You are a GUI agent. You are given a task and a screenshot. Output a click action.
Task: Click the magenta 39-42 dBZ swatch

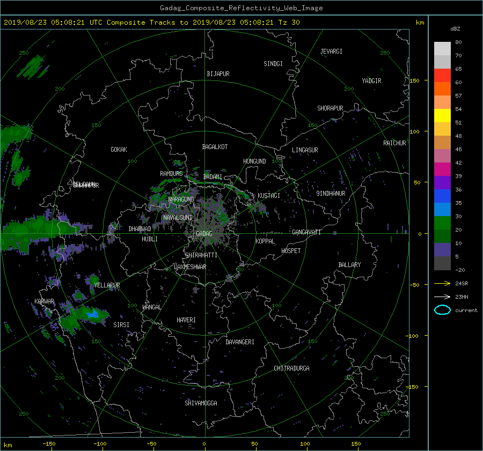(442, 169)
